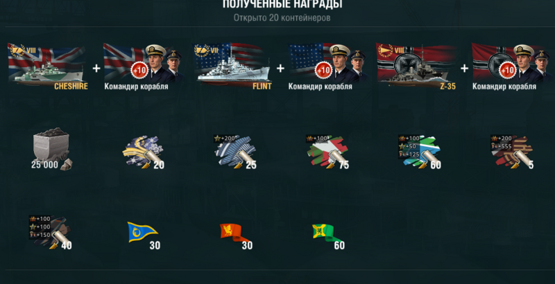Screen dimensions: 555x284
Task: Select the dark red camouflage with 5
Action: click(512, 152)
